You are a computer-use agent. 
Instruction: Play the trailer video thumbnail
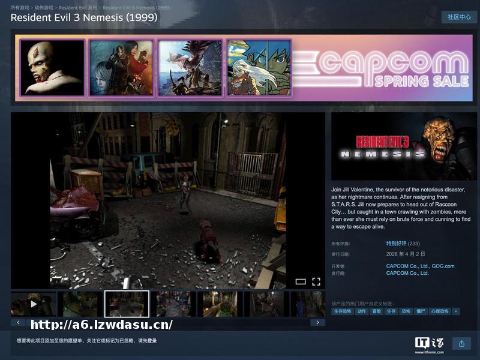pyautogui.click(x=34, y=304)
